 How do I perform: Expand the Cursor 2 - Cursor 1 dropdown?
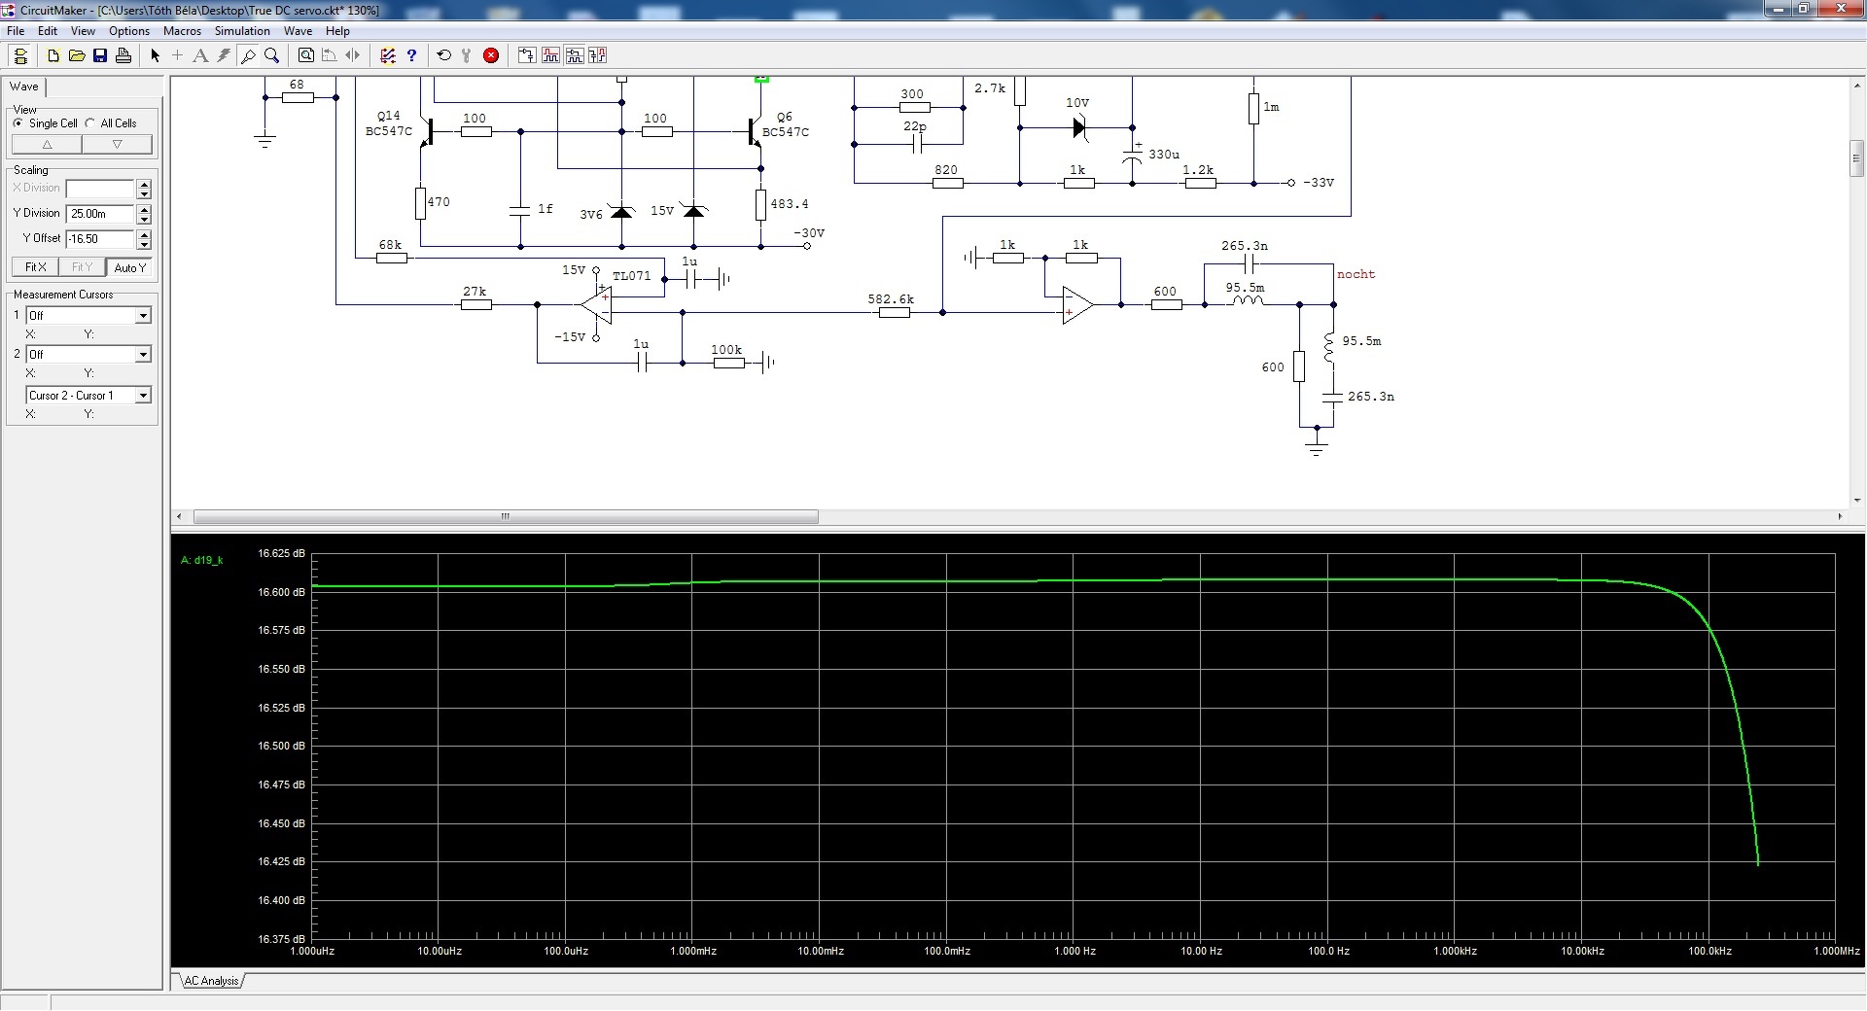pos(143,395)
